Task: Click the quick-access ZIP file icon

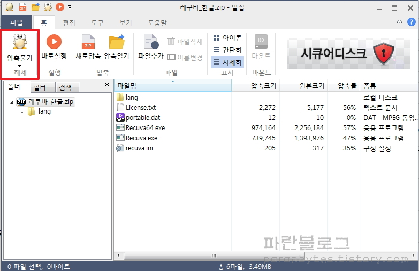Action: [22, 7]
